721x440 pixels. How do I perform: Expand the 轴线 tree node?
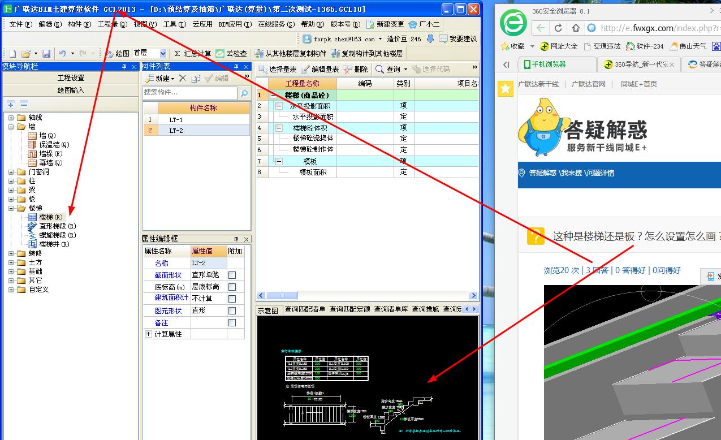pyautogui.click(x=11, y=118)
